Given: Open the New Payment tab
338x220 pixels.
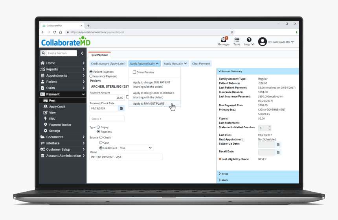Looking at the screenshot, I should (x=99, y=55).
